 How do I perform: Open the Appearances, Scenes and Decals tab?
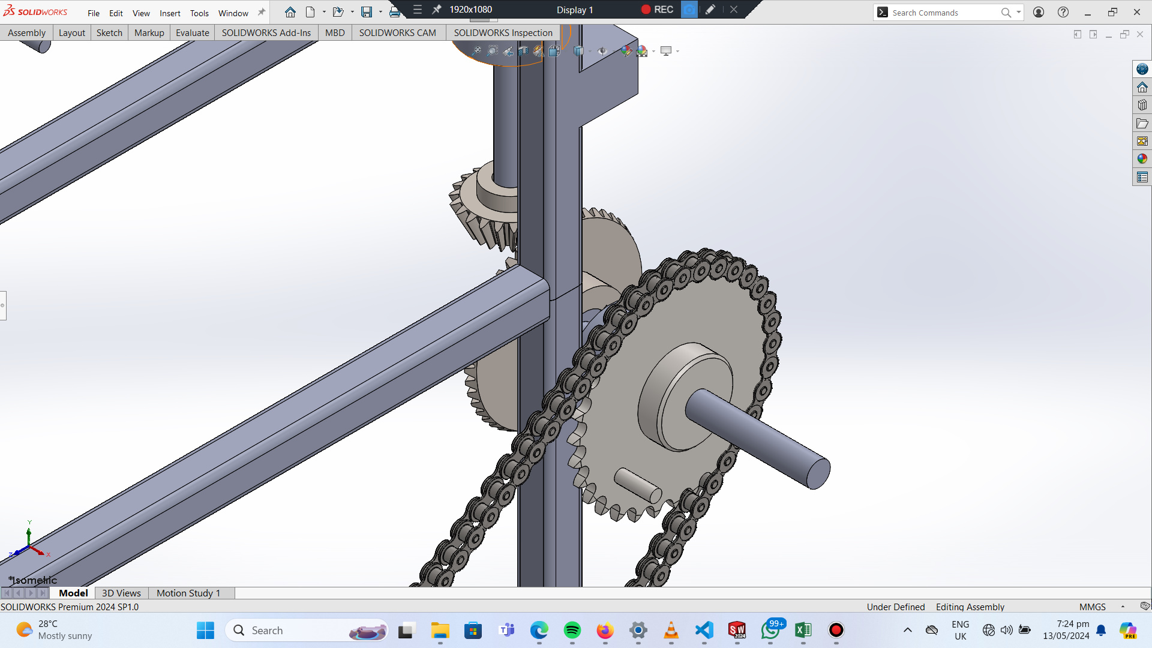click(x=1142, y=159)
